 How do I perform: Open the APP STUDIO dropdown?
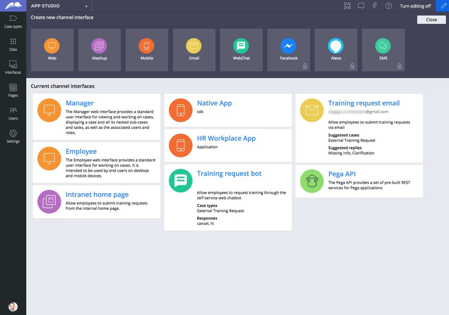[59, 6]
